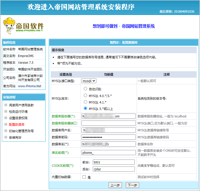Enable the 内置初始数据 checkbox

[84, 177]
